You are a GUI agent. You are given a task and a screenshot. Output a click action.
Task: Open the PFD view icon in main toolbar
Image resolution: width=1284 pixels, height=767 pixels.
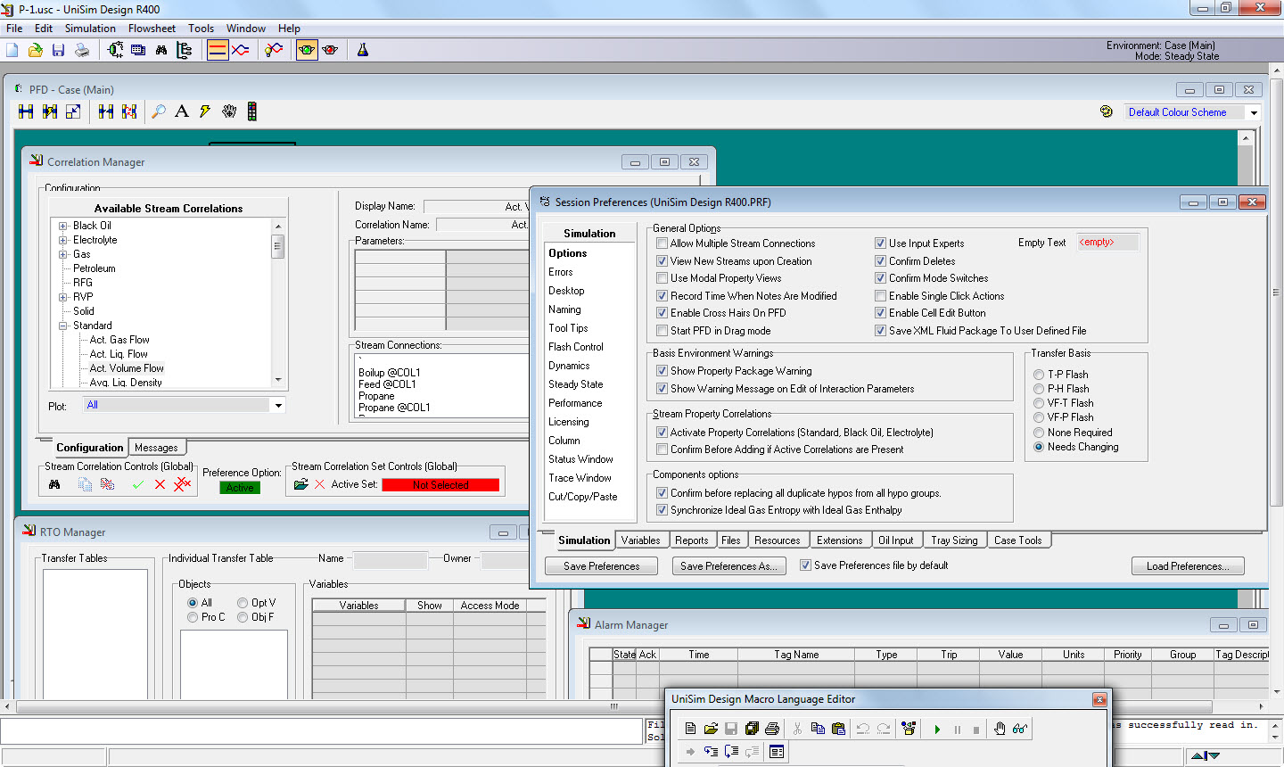pos(116,50)
